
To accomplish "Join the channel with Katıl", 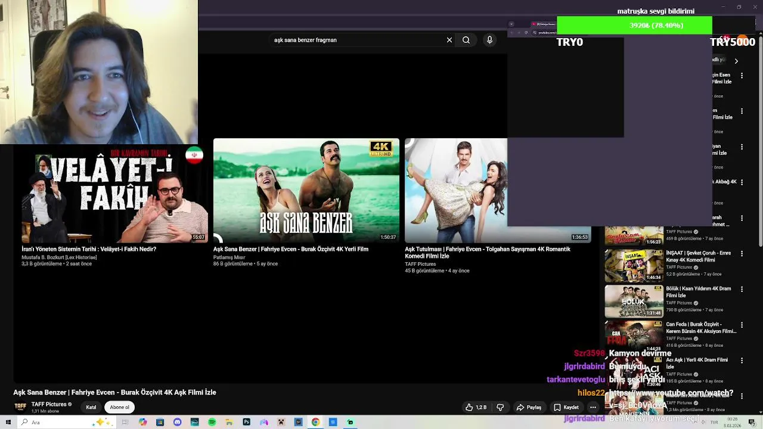I will pyautogui.click(x=91, y=408).
